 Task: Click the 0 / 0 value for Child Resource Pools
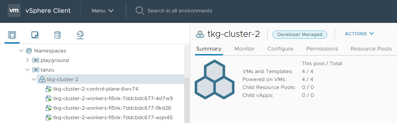tap(308, 87)
